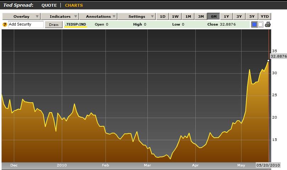The height and width of the screenshot is (170, 287).
Task: Click the 2010 label on time axis
Action: (x=62, y=165)
